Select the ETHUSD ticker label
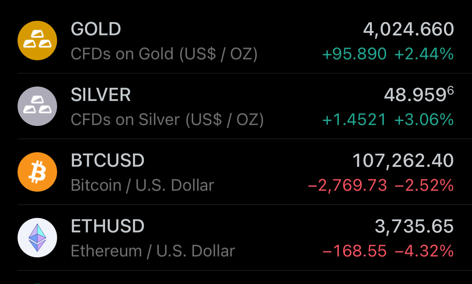 tap(108, 226)
